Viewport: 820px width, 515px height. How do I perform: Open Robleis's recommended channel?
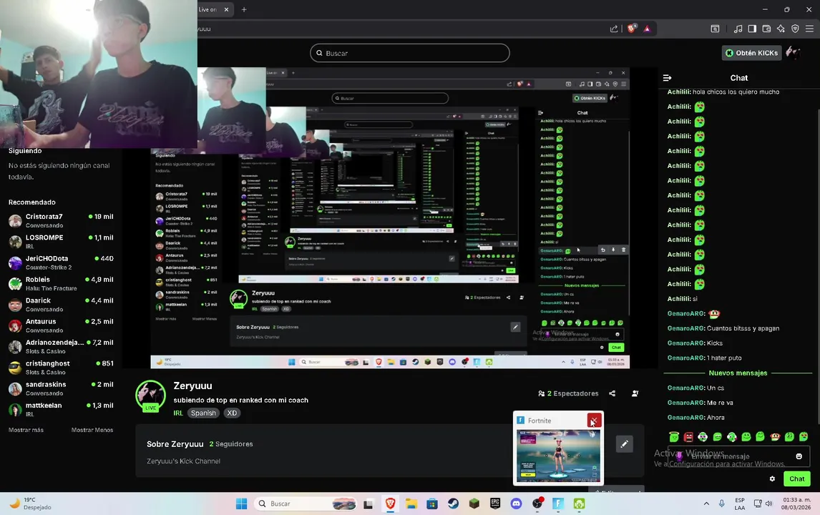point(61,283)
